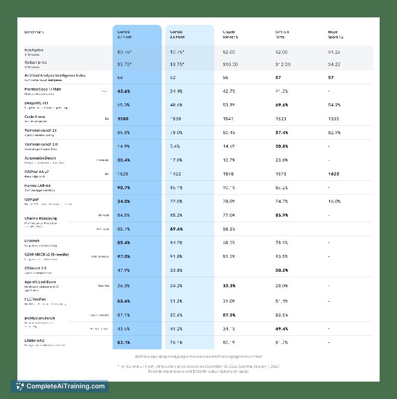Viewport: 397px width, 399px height.
Task: Select the "$10.00" output price cell
Action: [x=230, y=65]
